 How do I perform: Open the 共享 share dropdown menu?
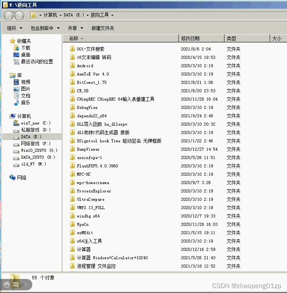point(75,28)
